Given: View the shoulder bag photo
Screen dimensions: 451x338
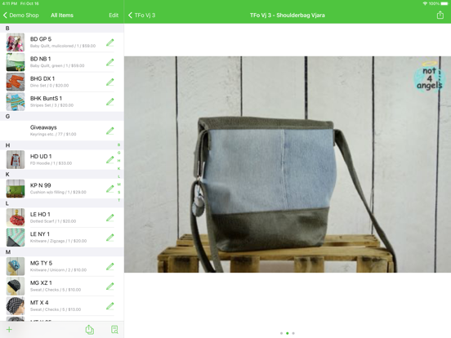Looking at the screenshot, I should [x=288, y=164].
